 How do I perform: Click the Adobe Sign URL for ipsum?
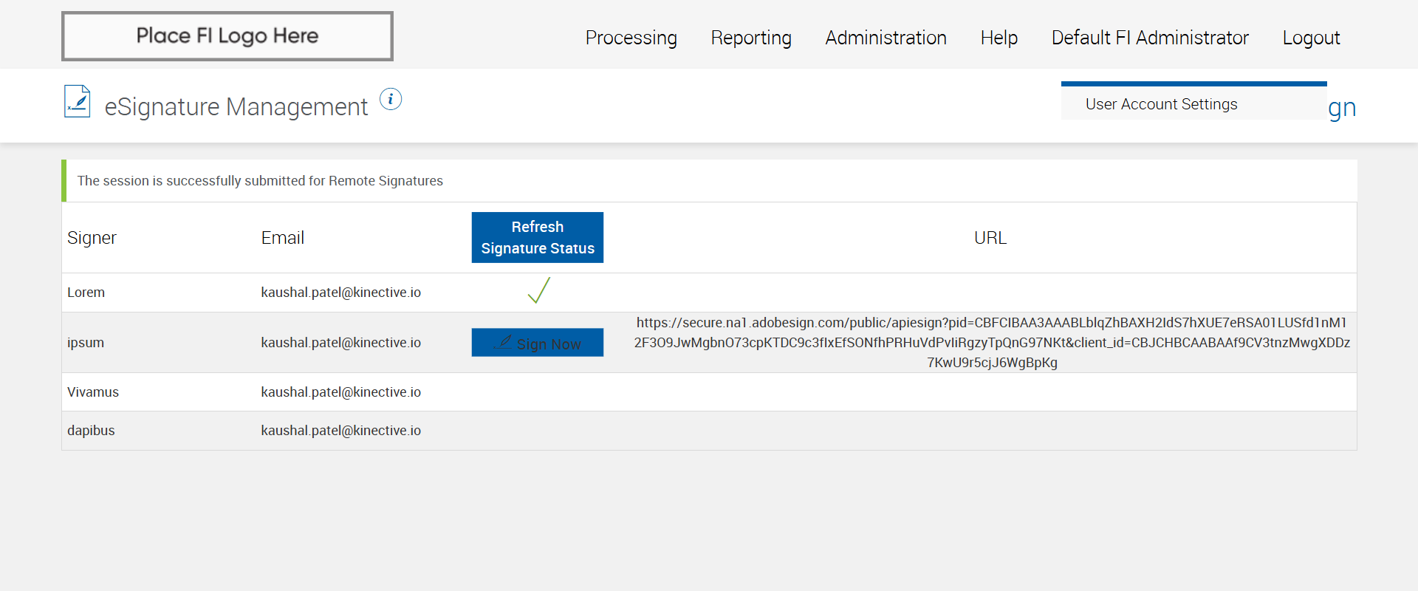(x=992, y=343)
